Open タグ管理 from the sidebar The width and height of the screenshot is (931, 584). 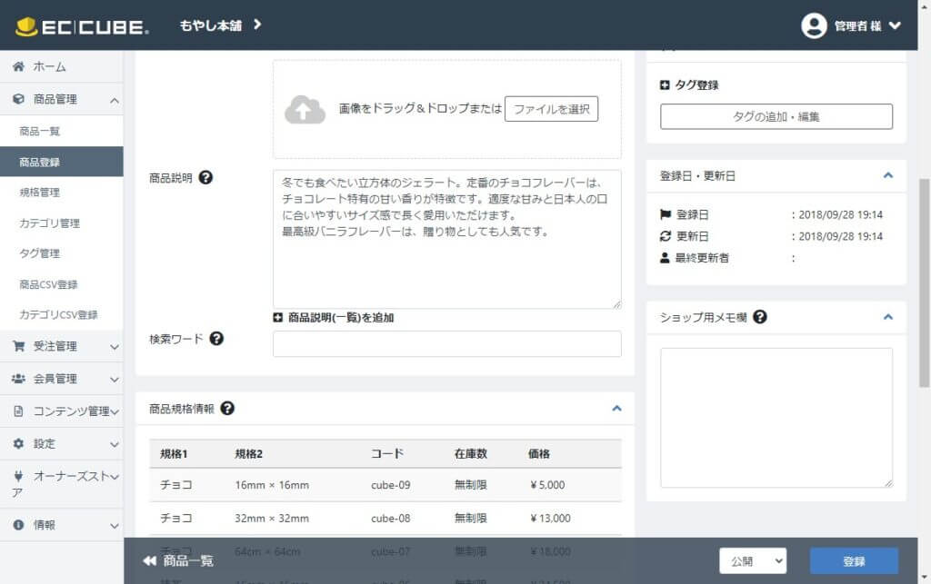40,253
